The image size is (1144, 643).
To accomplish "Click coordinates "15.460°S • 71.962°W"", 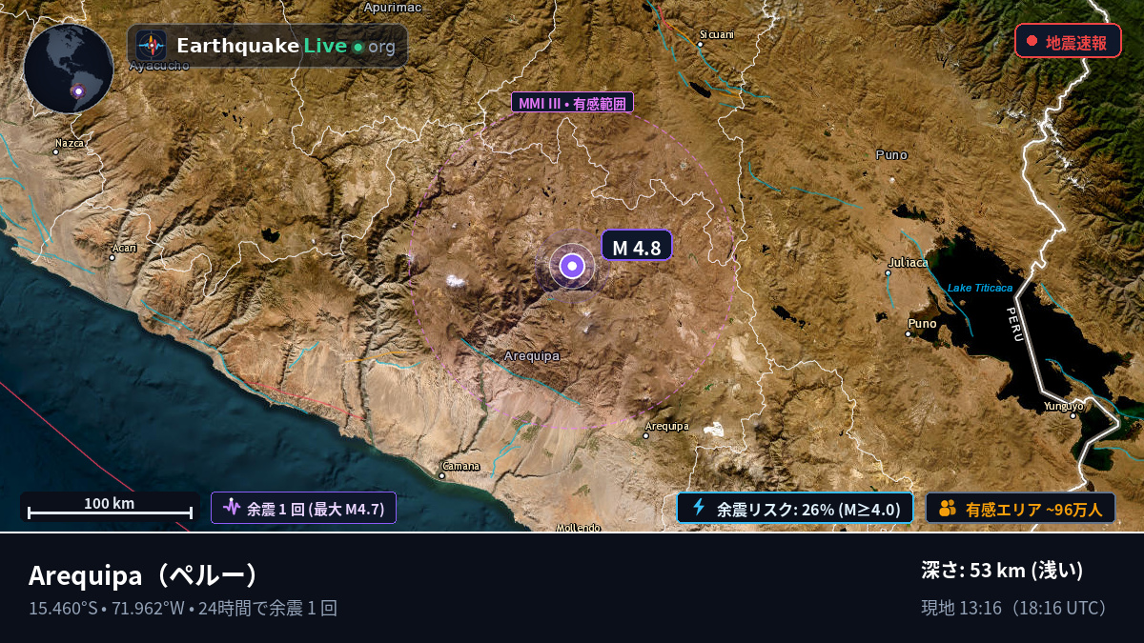I will pyautogui.click(x=108, y=608).
